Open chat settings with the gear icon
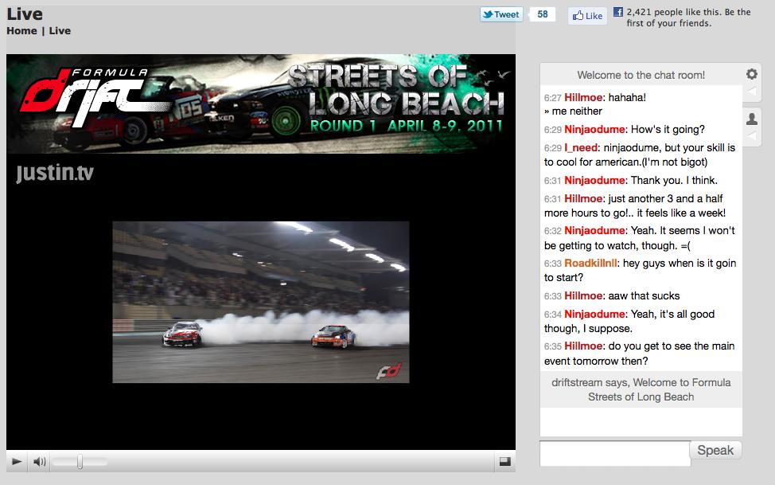 click(751, 74)
